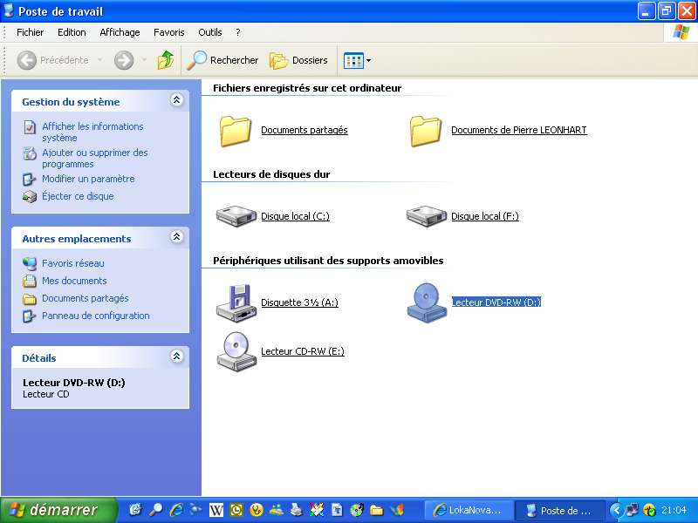This screenshot has height=523, width=698.
Task: Click the up one level folder icon
Action: point(166,60)
